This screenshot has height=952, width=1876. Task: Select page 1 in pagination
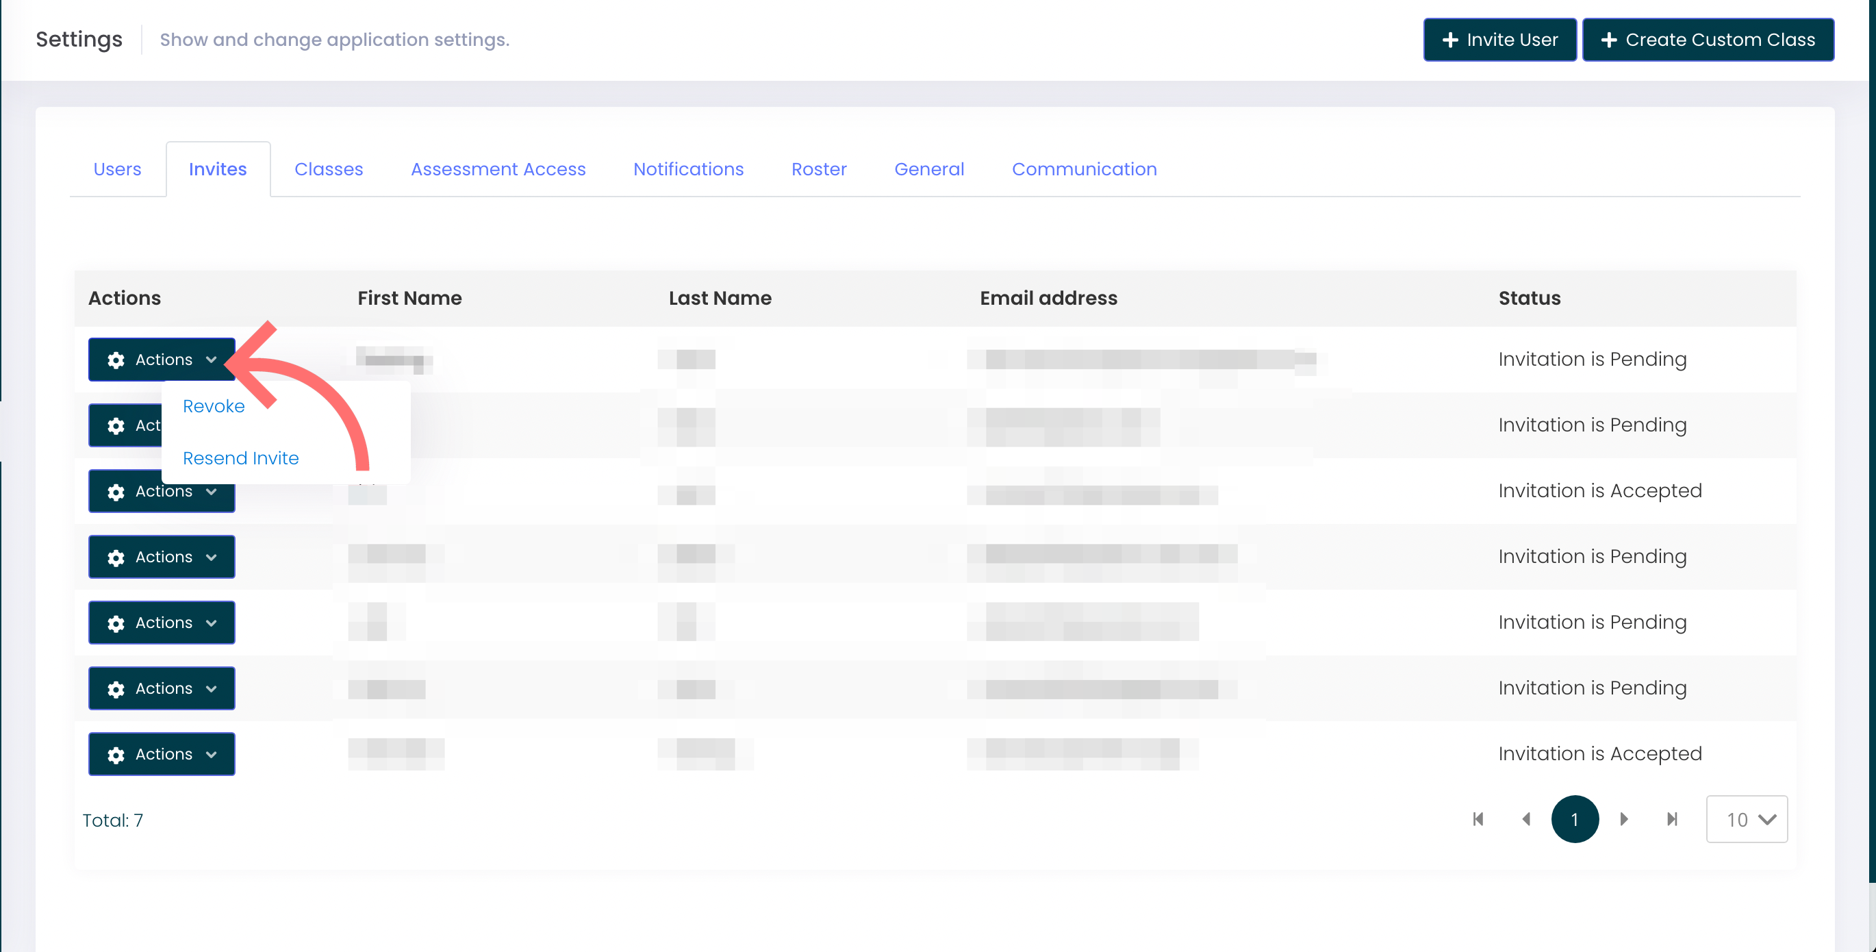pyautogui.click(x=1575, y=818)
